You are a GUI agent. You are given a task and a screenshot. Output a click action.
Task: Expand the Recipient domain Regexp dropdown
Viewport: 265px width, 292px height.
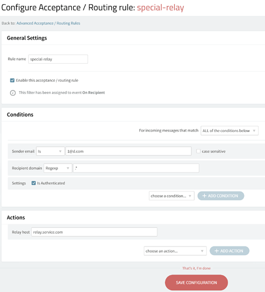click(x=58, y=168)
